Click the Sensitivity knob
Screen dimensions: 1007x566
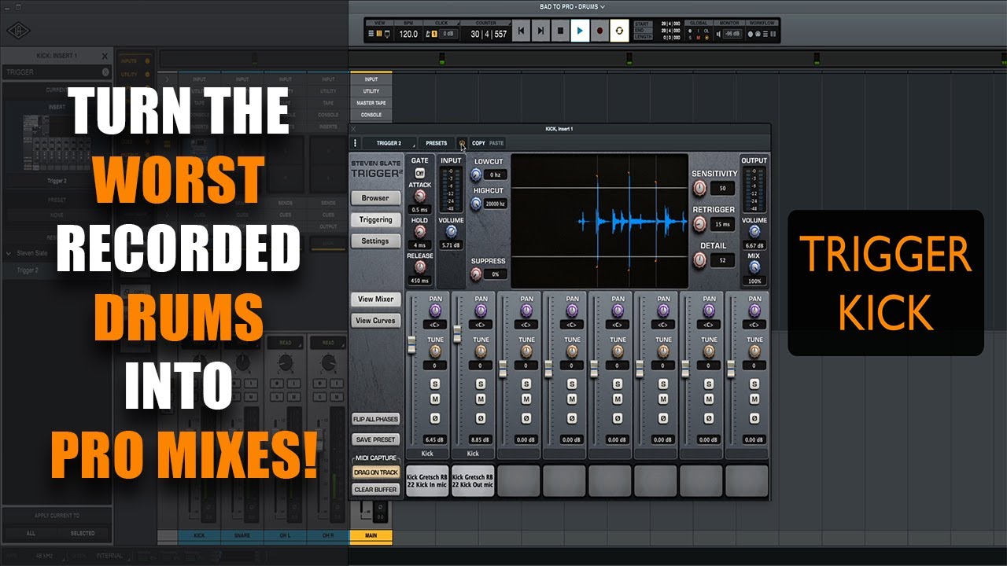click(x=699, y=188)
